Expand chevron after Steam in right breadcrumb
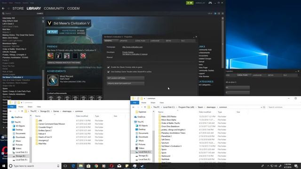 point(205,108)
